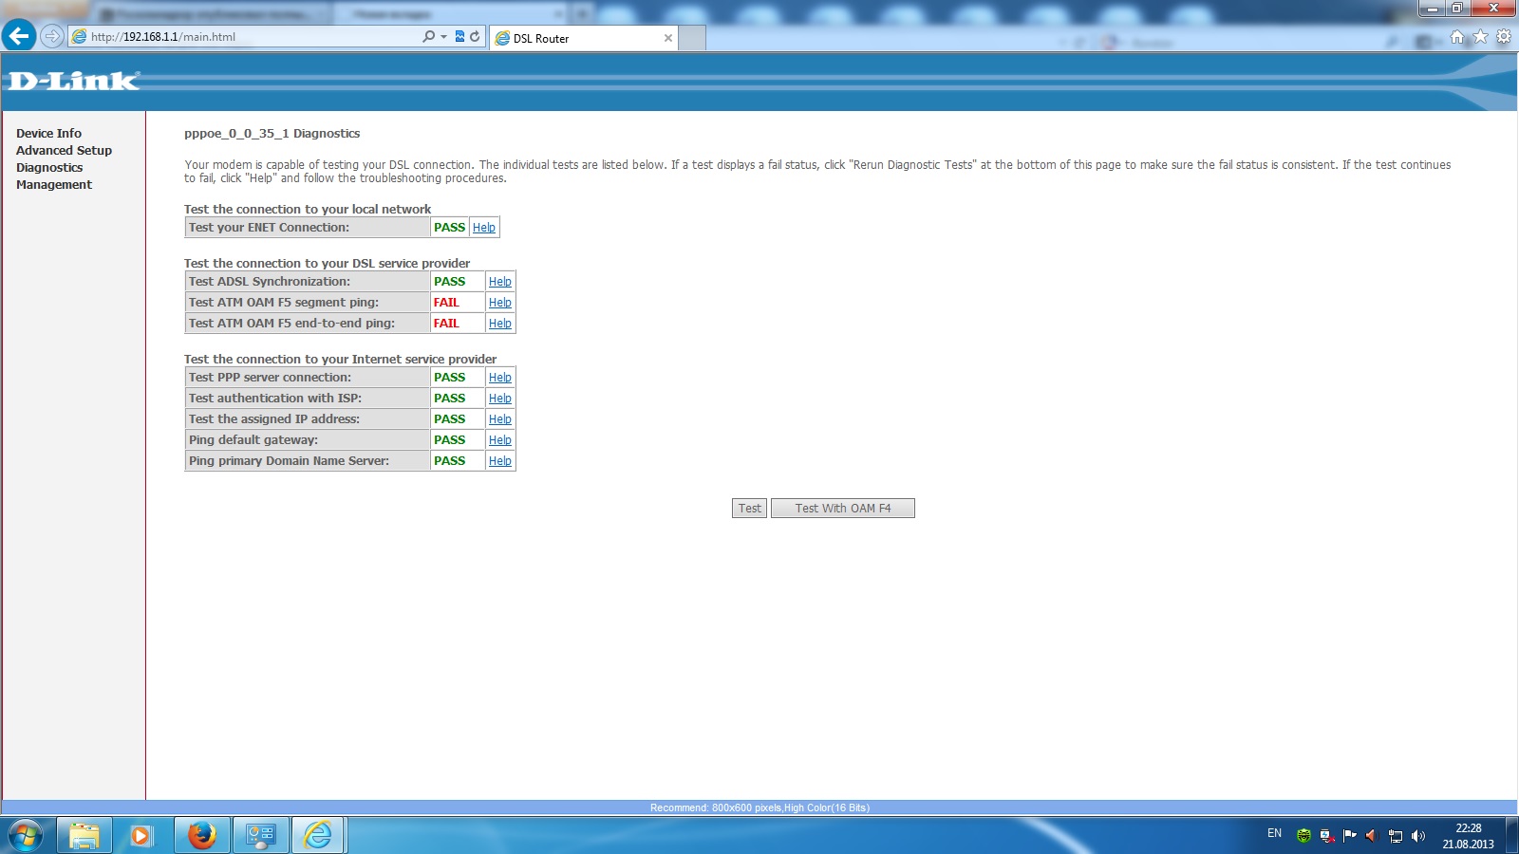Launch Windows Media Player from taskbar
Screen dimensions: 1519x854
coord(141,835)
